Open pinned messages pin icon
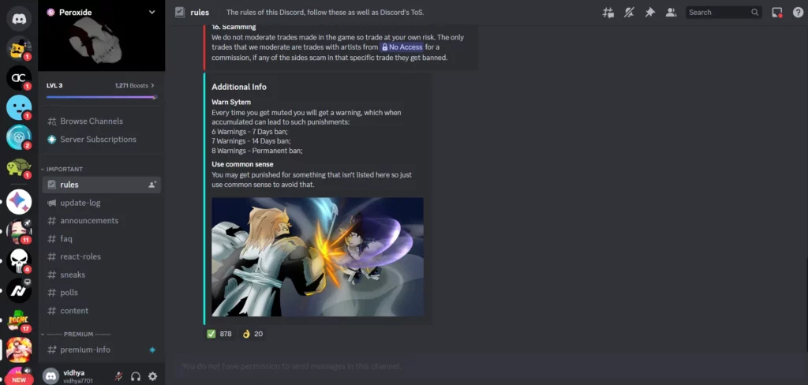The height and width of the screenshot is (385, 808). (650, 13)
